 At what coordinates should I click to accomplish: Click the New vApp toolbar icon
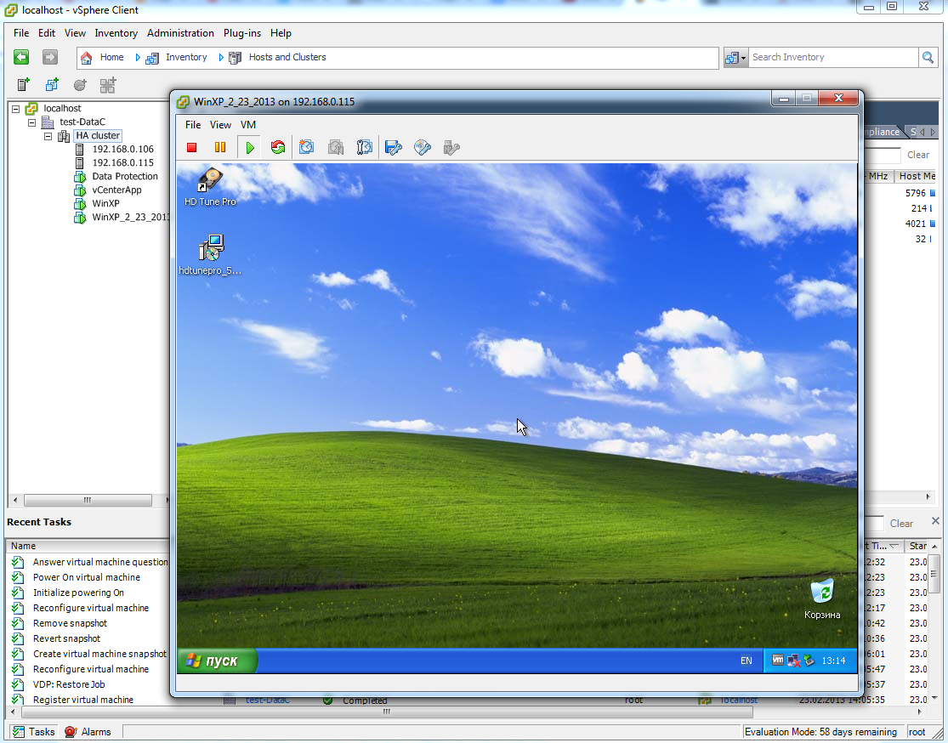click(108, 85)
